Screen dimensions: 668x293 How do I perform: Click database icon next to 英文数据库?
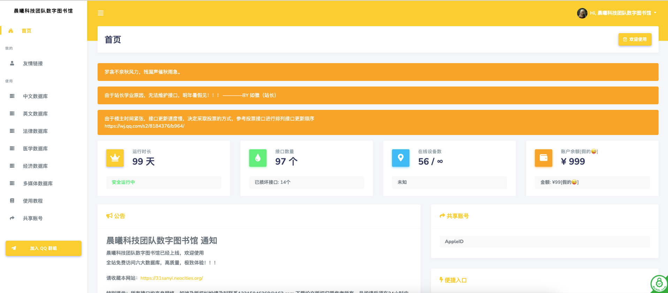click(x=12, y=113)
